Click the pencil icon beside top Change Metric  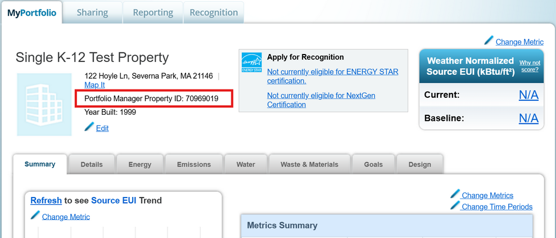pos(489,41)
